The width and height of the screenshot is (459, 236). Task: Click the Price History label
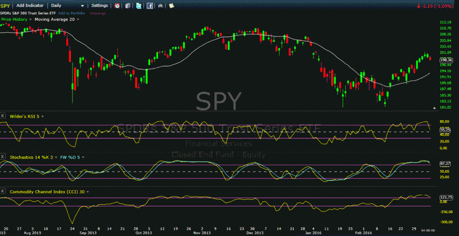coord(15,19)
